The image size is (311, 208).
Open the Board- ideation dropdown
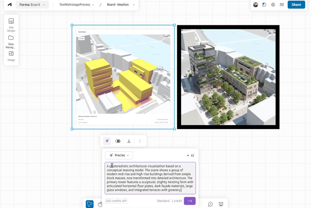click(121, 5)
